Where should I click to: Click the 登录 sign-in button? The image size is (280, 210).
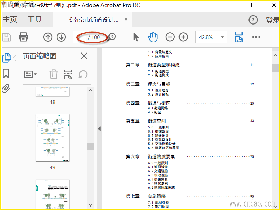(x=272, y=20)
